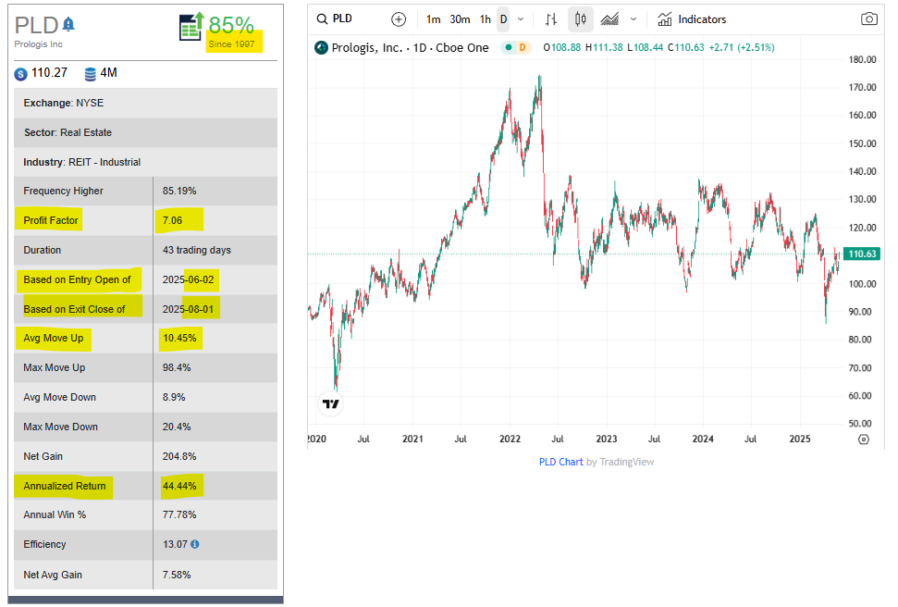
Task: Select the 30m interval
Action: click(460, 19)
